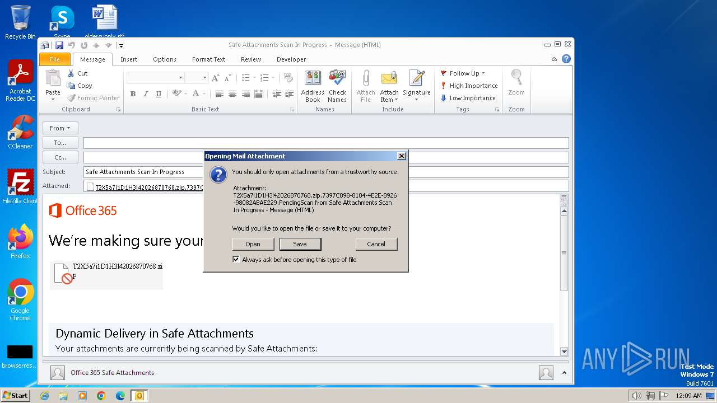Screen dimensions: 717x403
Task: Open Attach Item menu
Action: (x=389, y=86)
